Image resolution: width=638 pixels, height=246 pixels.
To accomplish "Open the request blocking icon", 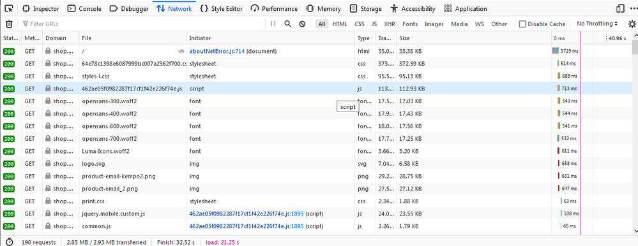I will 302,24.
